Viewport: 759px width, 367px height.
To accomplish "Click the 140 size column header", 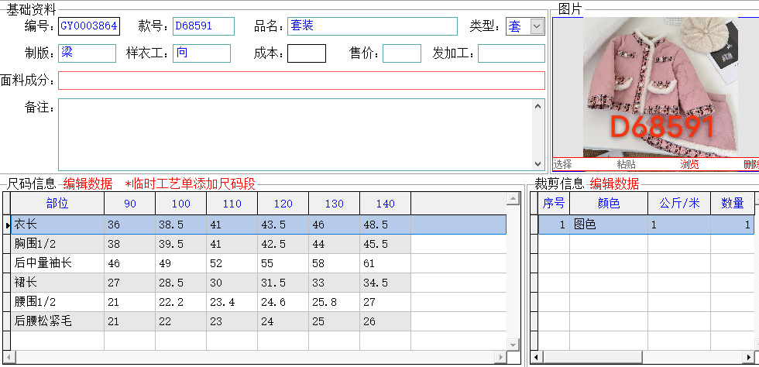I will [x=386, y=204].
